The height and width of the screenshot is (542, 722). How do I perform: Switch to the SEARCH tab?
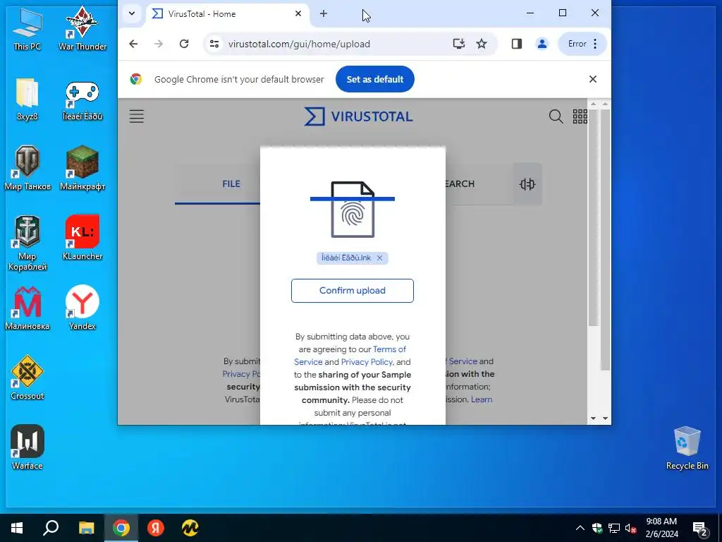[x=459, y=184]
